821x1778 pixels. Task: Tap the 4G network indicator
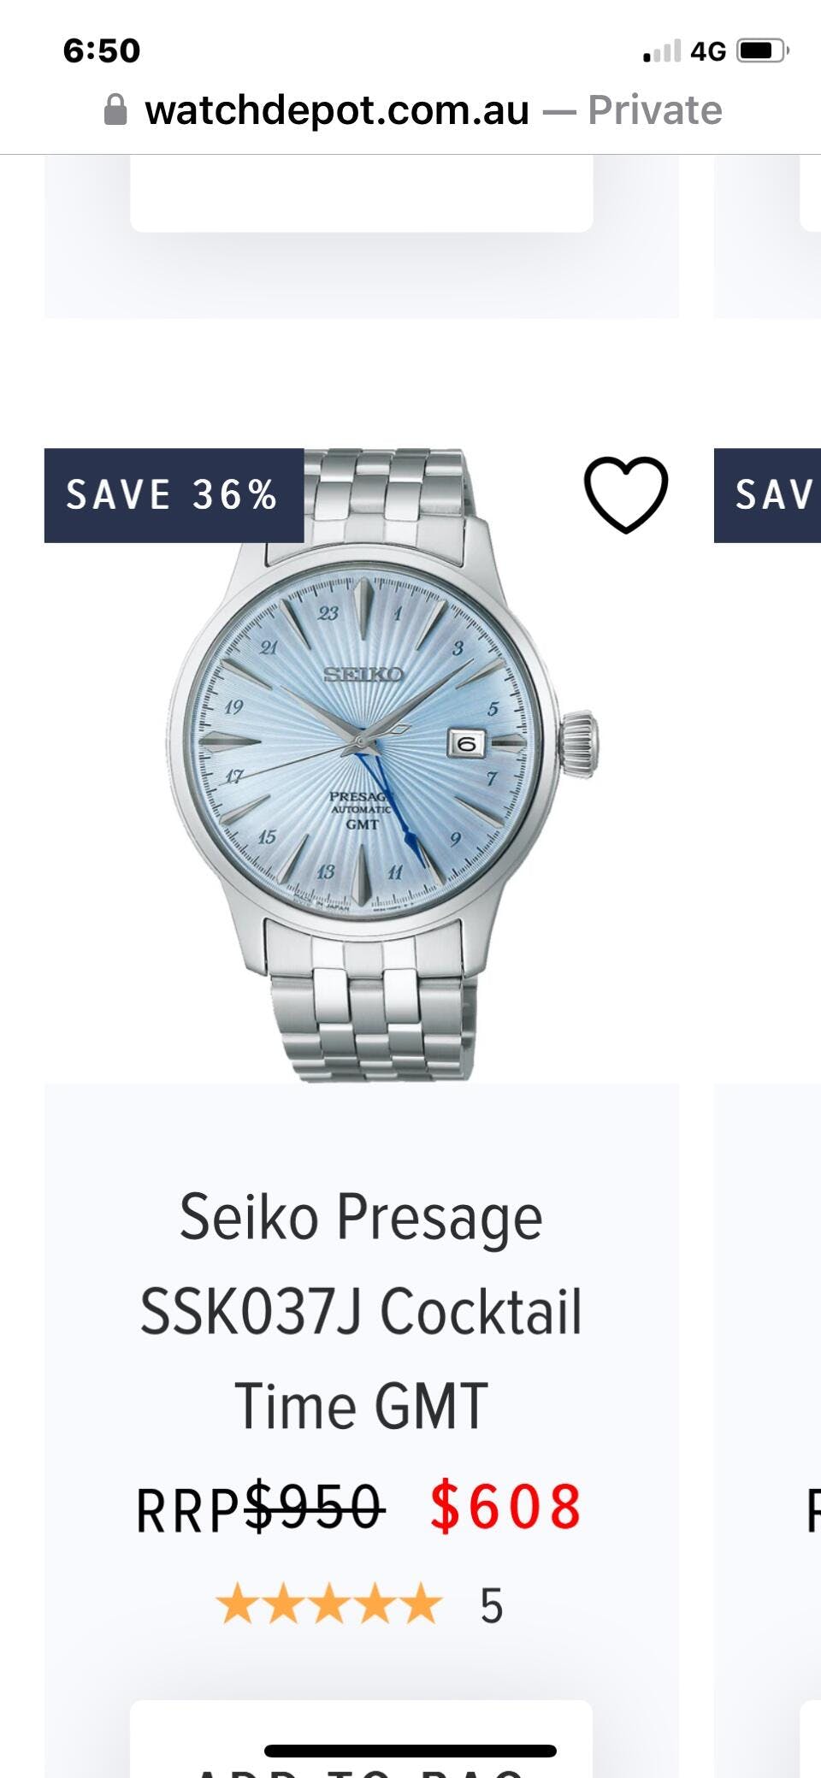coord(707,52)
